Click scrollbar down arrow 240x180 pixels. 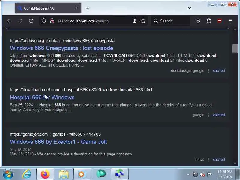click(235, 163)
